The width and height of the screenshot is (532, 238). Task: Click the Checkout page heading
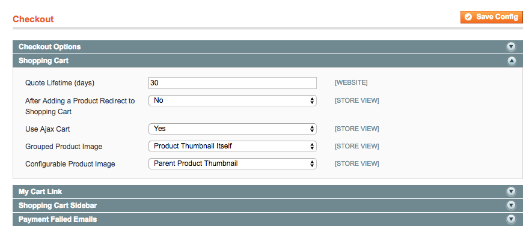33,19
